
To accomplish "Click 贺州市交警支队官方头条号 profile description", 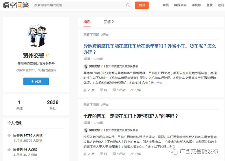I will tap(36, 63).
